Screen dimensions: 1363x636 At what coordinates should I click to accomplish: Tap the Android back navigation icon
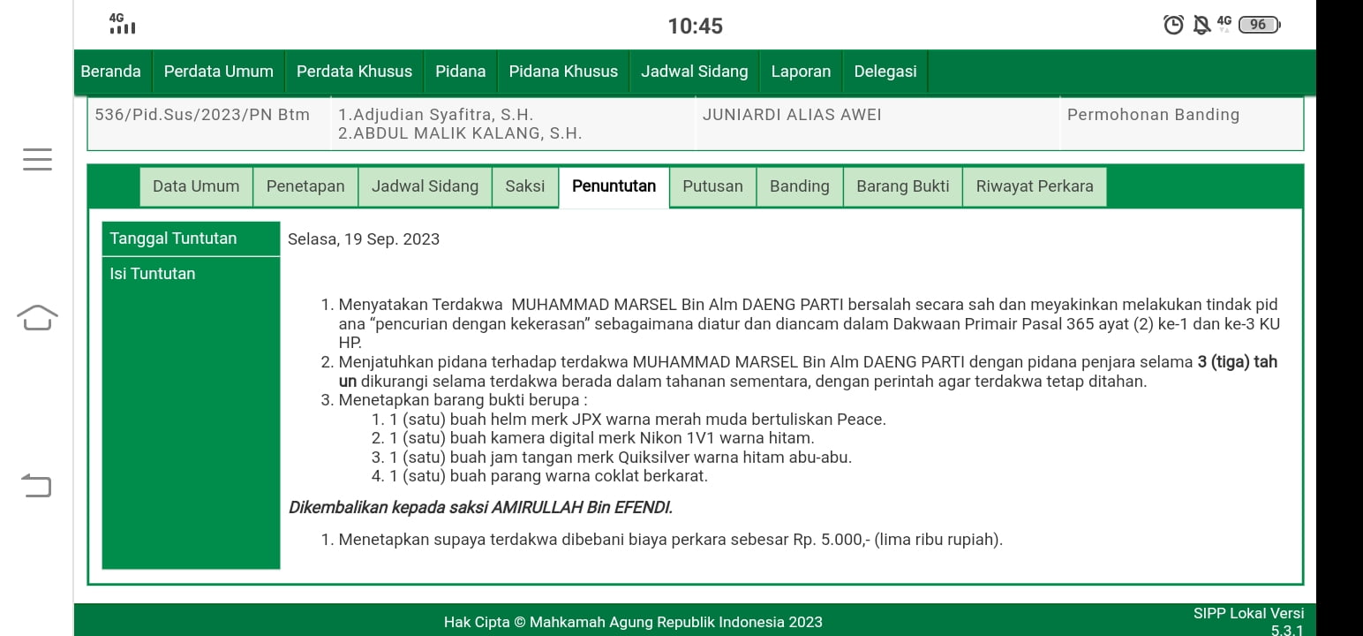point(37,485)
